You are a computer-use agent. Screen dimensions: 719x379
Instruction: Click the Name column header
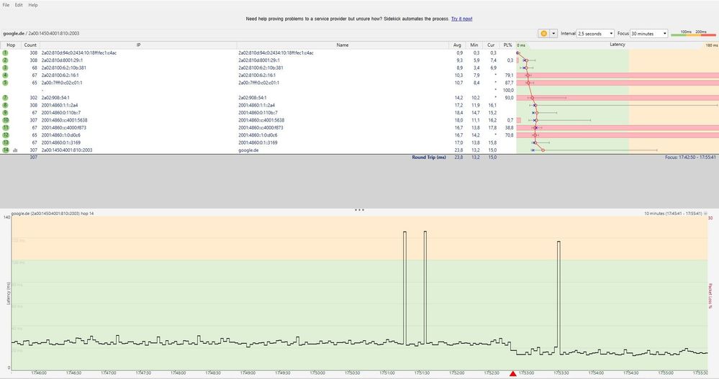click(x=343, y=45)
